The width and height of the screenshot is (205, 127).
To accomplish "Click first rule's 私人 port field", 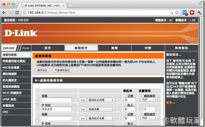I will point(130,109).
